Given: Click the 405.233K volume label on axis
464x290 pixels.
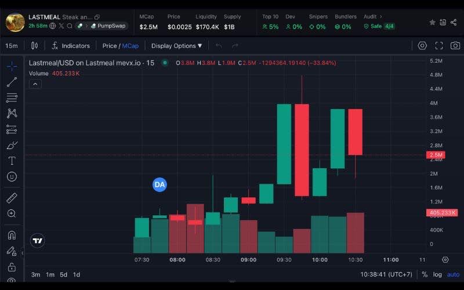Looking at the screenshot, I should tap(442, 212).
